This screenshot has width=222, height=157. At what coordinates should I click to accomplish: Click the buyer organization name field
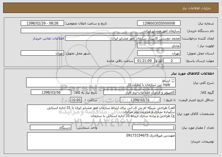click(x=101, y=31)
